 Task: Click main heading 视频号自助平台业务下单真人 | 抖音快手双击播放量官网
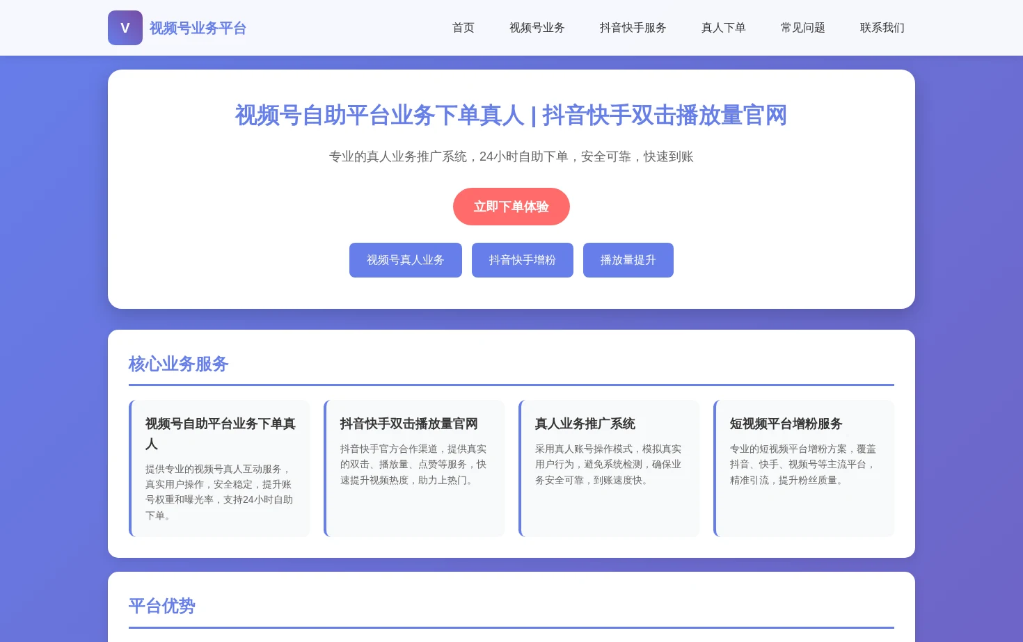[x=511, y=115]
